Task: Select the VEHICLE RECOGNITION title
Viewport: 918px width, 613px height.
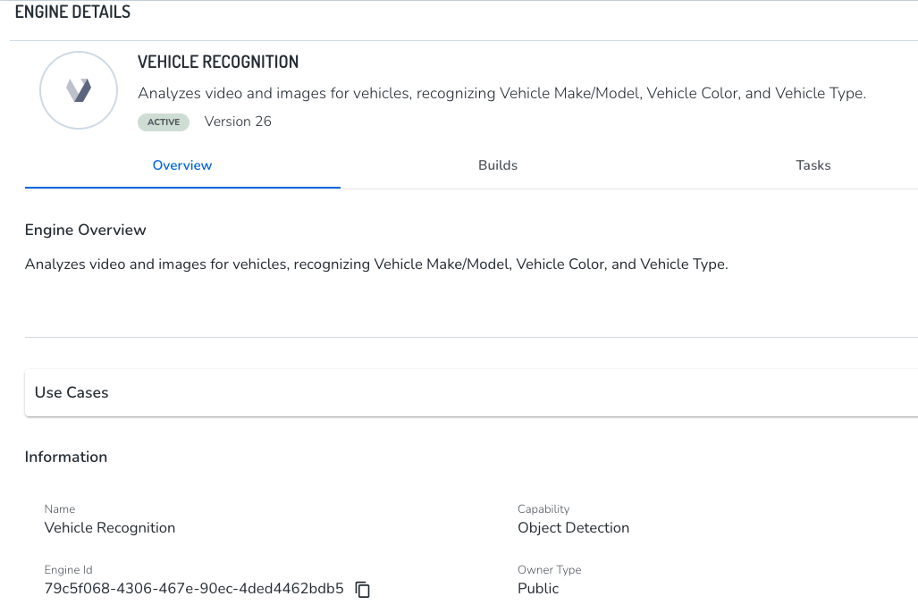Action: (218, 63)
